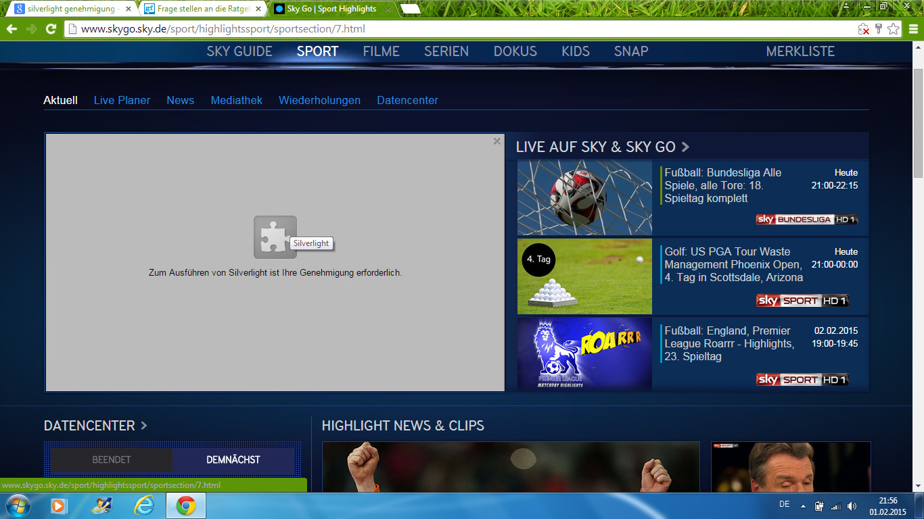
Task: Bookmark page with the star icon
Action: point(894,29)
